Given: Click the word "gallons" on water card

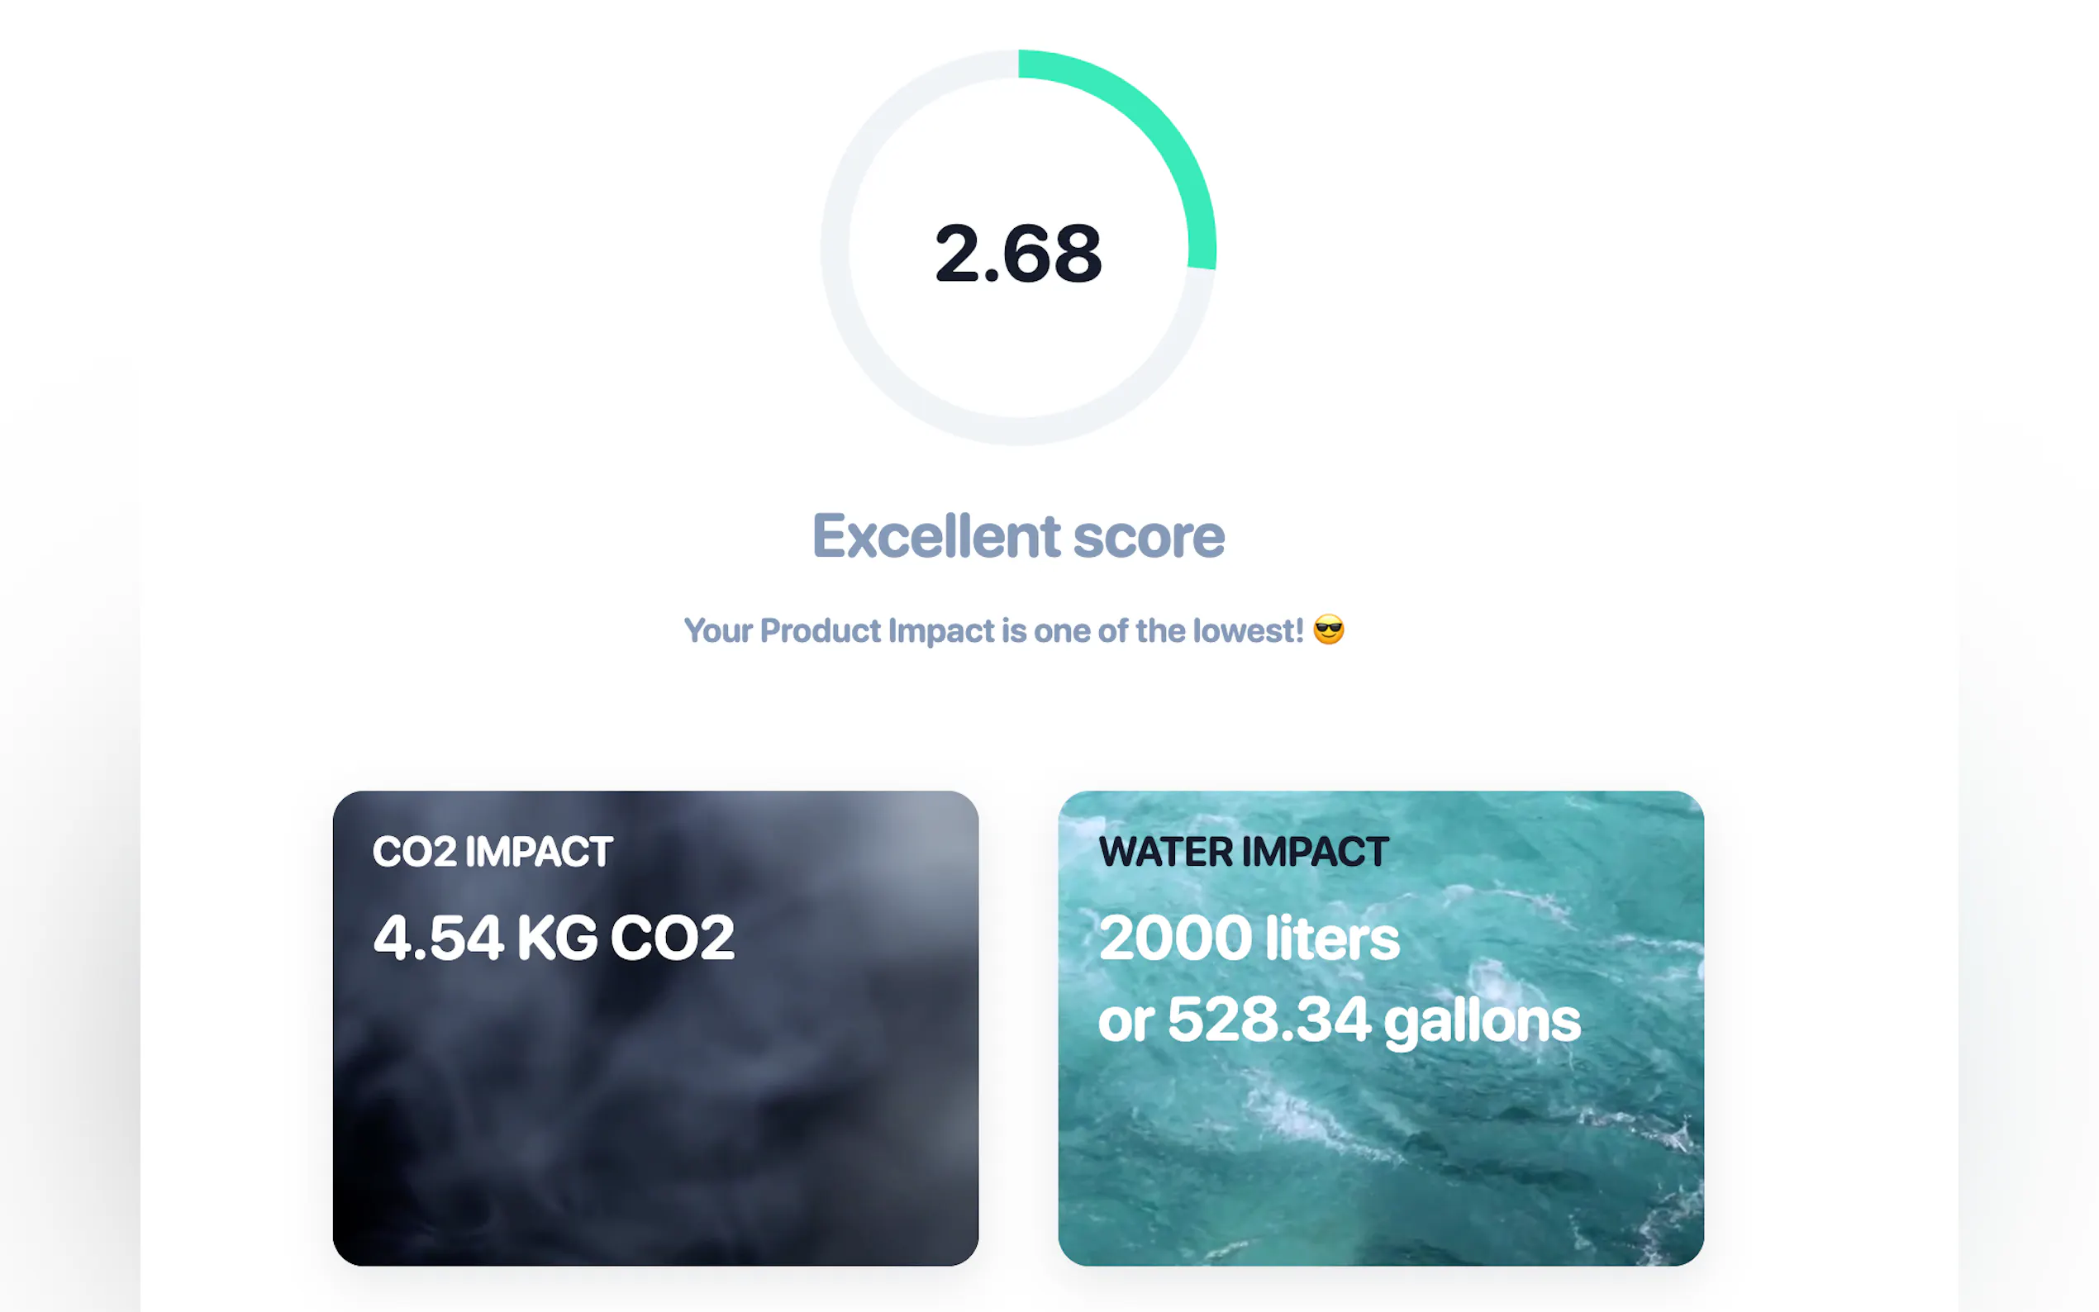Looking at the screenshot, I should click(1481, 1020).
